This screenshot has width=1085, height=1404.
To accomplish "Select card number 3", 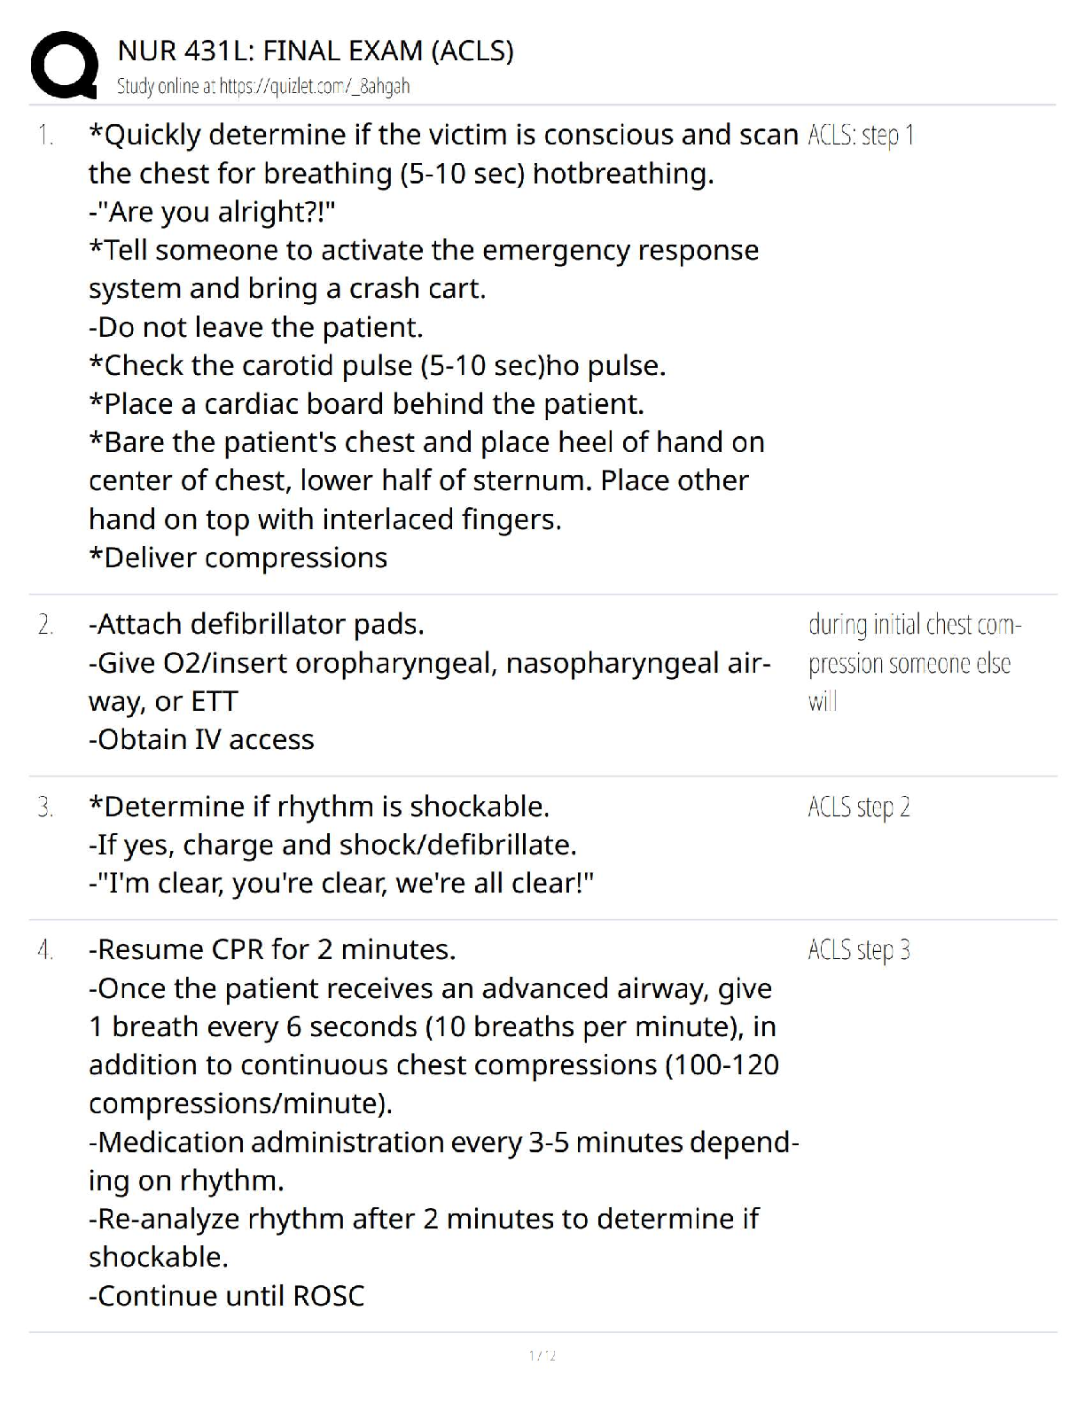I will 45,807.
